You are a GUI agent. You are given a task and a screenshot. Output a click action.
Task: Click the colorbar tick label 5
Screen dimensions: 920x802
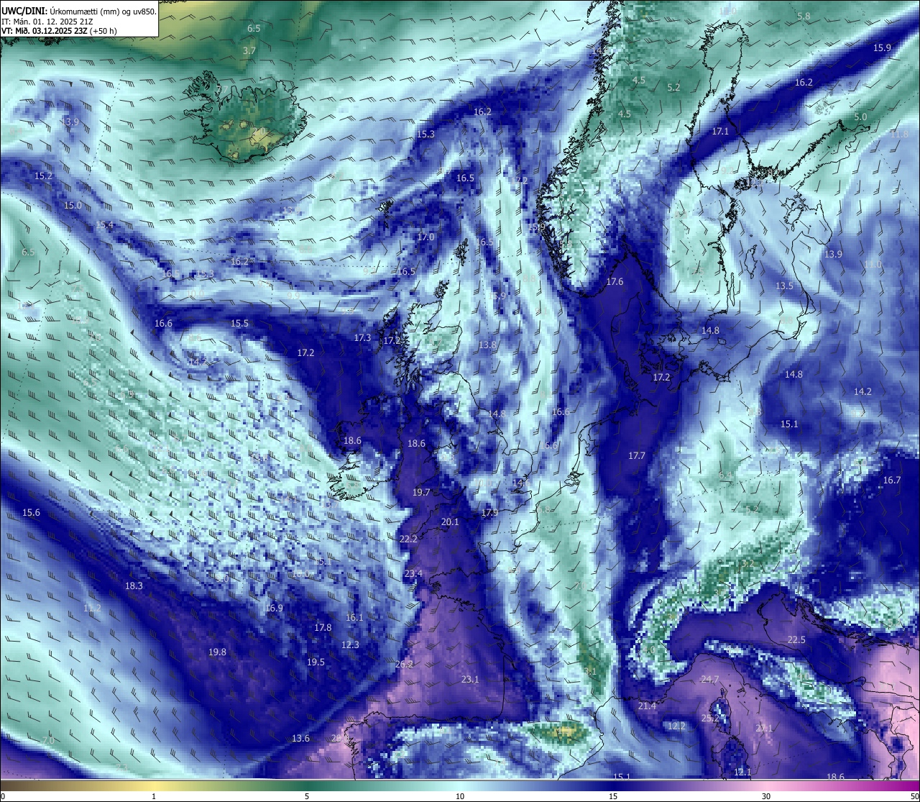click(307, 796)
